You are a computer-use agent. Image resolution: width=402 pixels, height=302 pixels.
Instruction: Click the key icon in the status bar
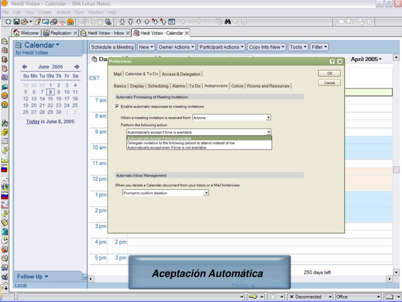pyautogui.click(x=252, y=296)
